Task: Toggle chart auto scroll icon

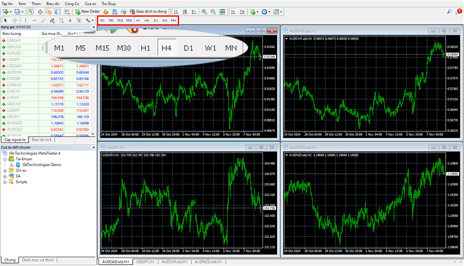Action: coord(233,12)
